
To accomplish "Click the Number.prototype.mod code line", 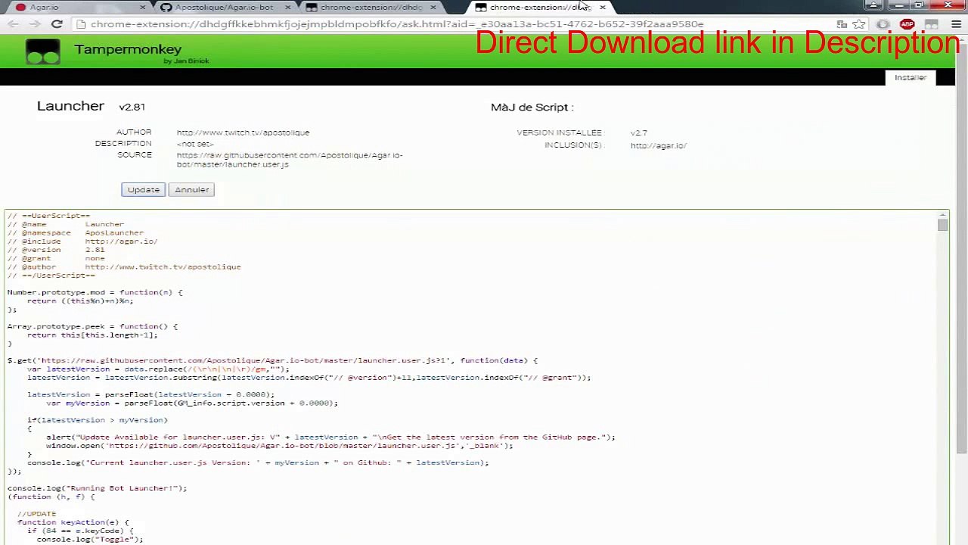I will 95,292.
